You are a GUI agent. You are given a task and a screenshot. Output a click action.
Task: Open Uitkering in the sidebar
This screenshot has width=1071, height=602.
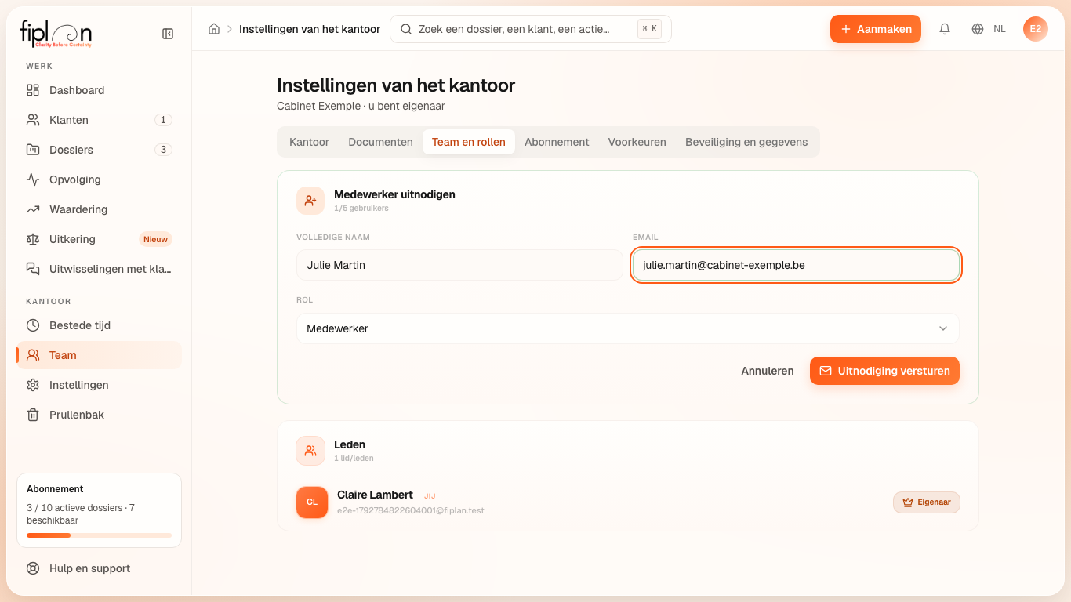(99, 239)
